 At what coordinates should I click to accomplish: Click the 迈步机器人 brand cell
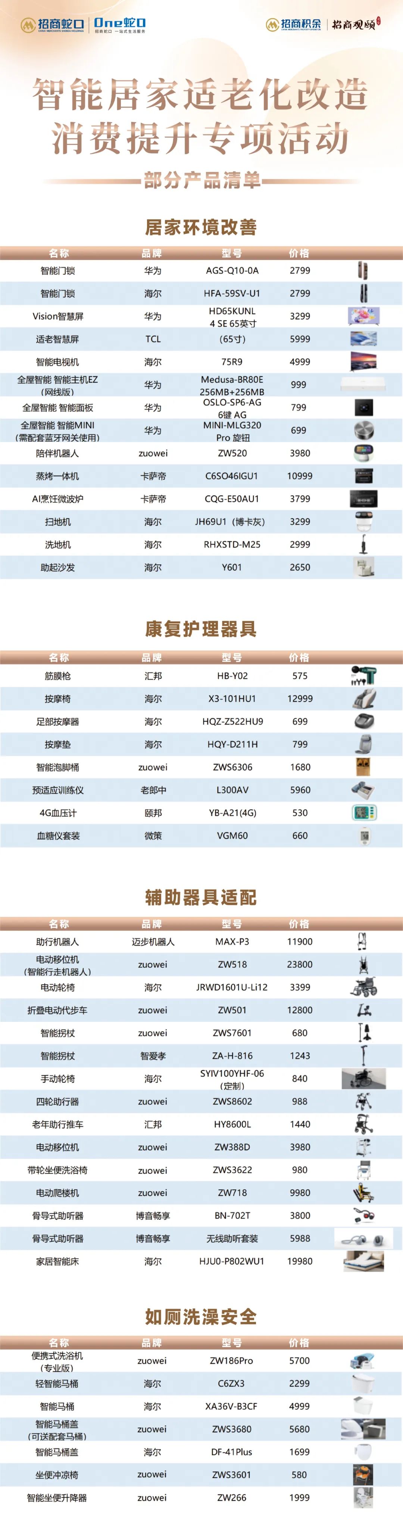tap(153, 942)
